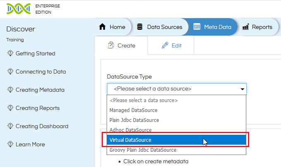Open the DataSource Type dropdown arrow
This screenshot has width=281, height=167.
point(242,89)
